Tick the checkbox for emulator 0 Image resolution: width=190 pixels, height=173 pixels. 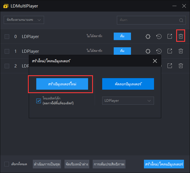(7, 37)
